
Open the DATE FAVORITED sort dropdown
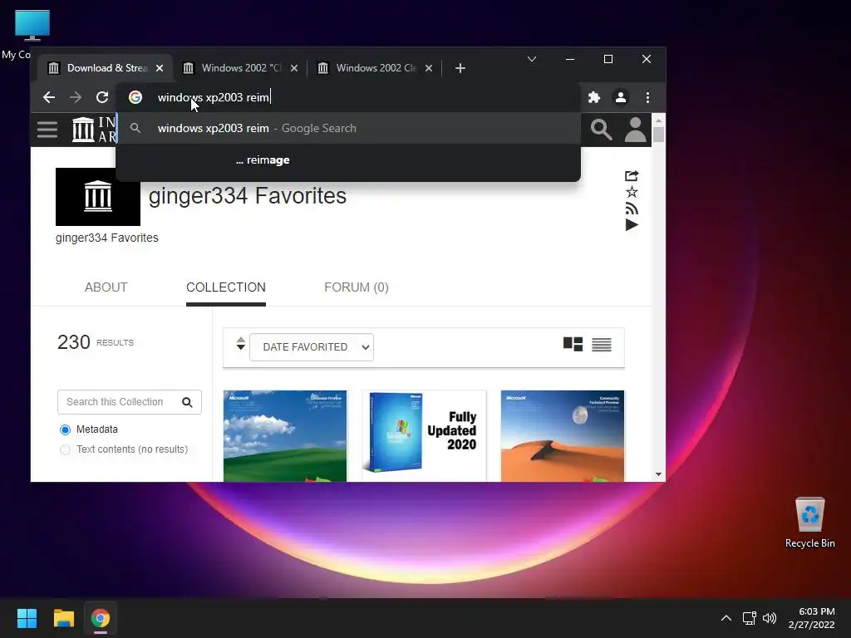(x=312, y=347)
